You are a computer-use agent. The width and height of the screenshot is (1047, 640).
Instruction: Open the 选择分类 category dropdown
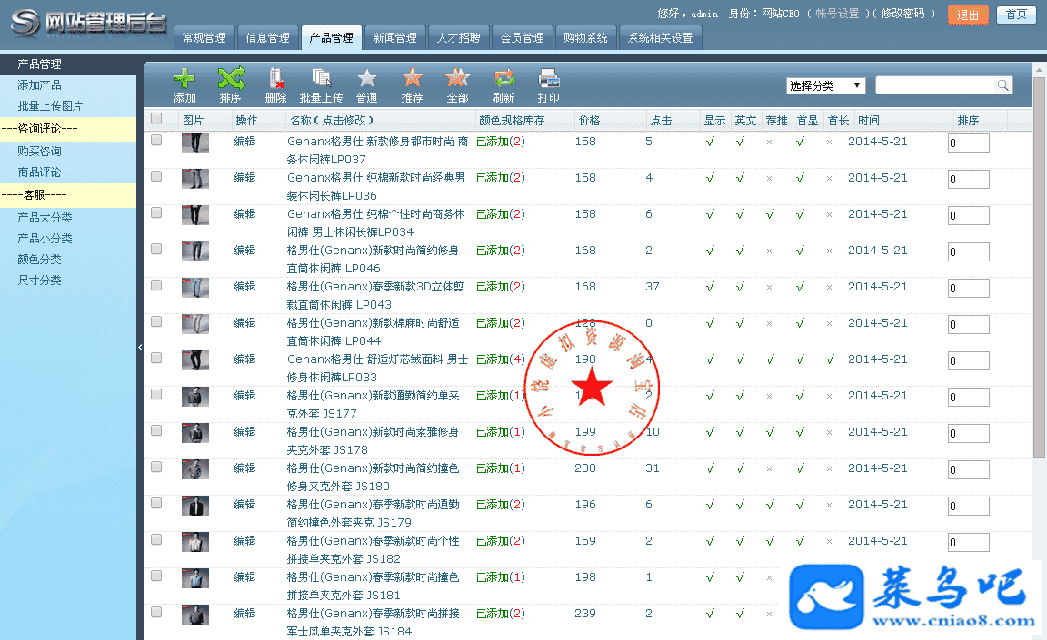pyautogui.click(x=825, y=85)
